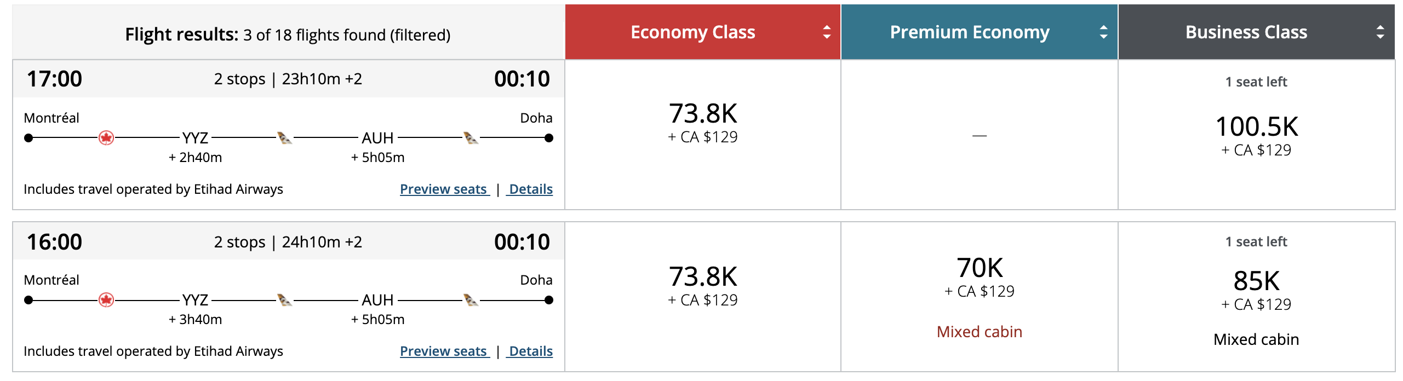Choose 70K Premium Economy mixed cabin fare
The height and width of the screenshot is (381, 1403).
click(x=980, y=277)
